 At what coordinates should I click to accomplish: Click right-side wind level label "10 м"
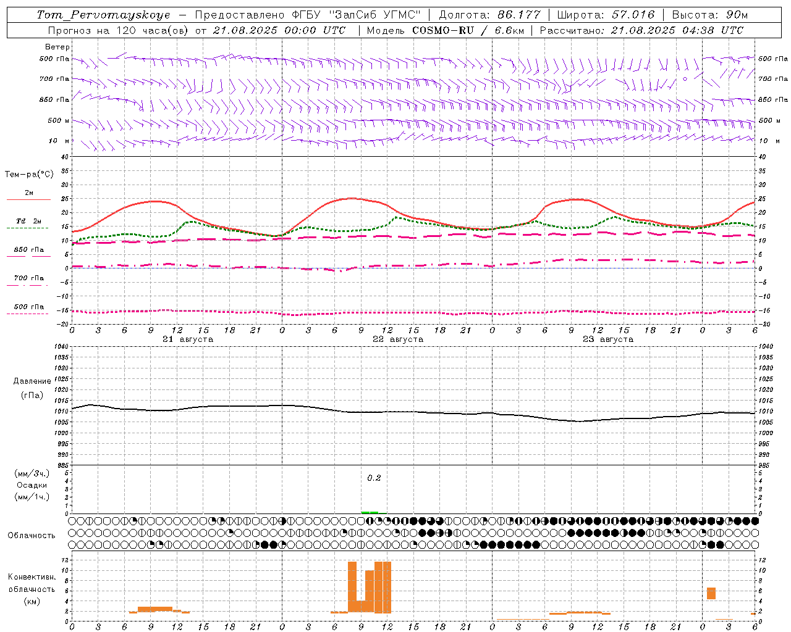coord(769,141)
